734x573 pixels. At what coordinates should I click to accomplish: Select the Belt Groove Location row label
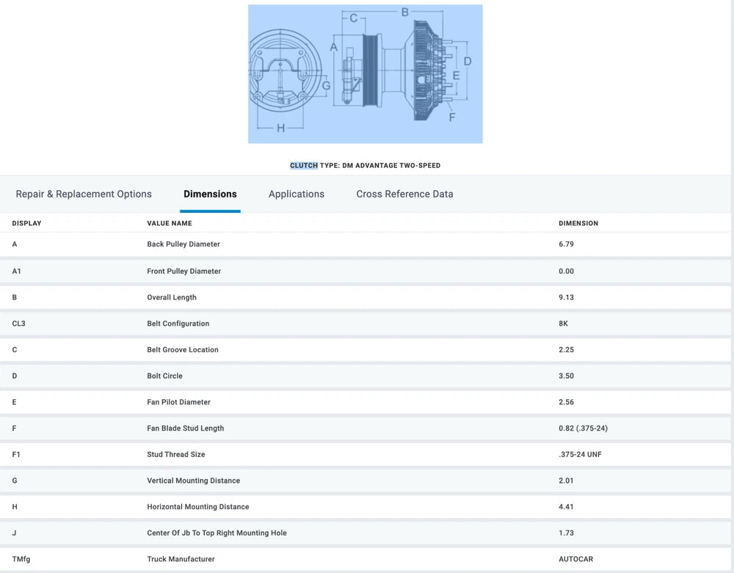183,350
